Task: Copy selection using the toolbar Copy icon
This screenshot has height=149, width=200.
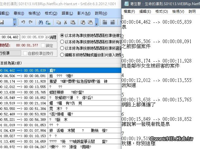Action: pos(58,22)
